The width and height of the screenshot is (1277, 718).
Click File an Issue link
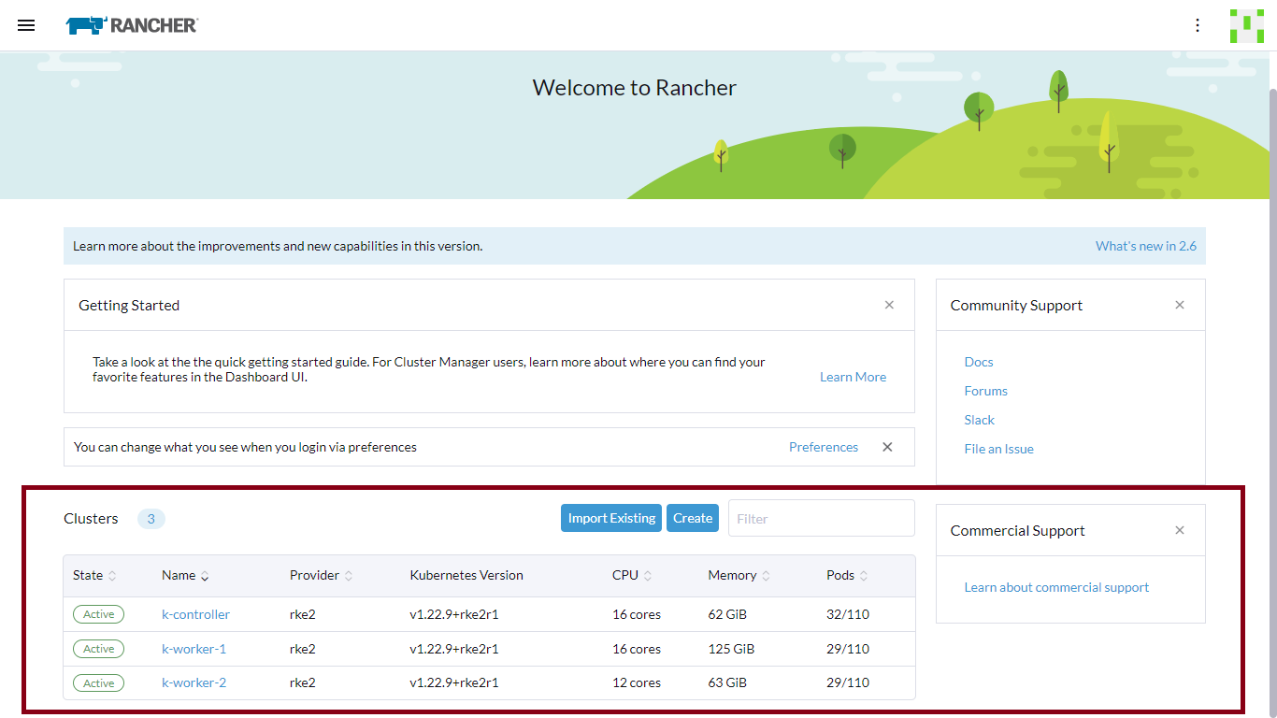tap(999, 449)
